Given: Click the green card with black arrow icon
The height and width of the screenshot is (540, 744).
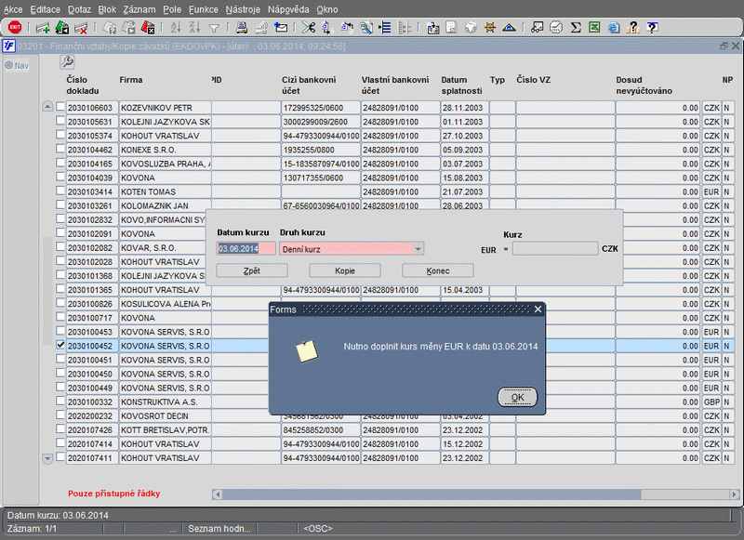Looking at the screenshot, I should point(62,28).
